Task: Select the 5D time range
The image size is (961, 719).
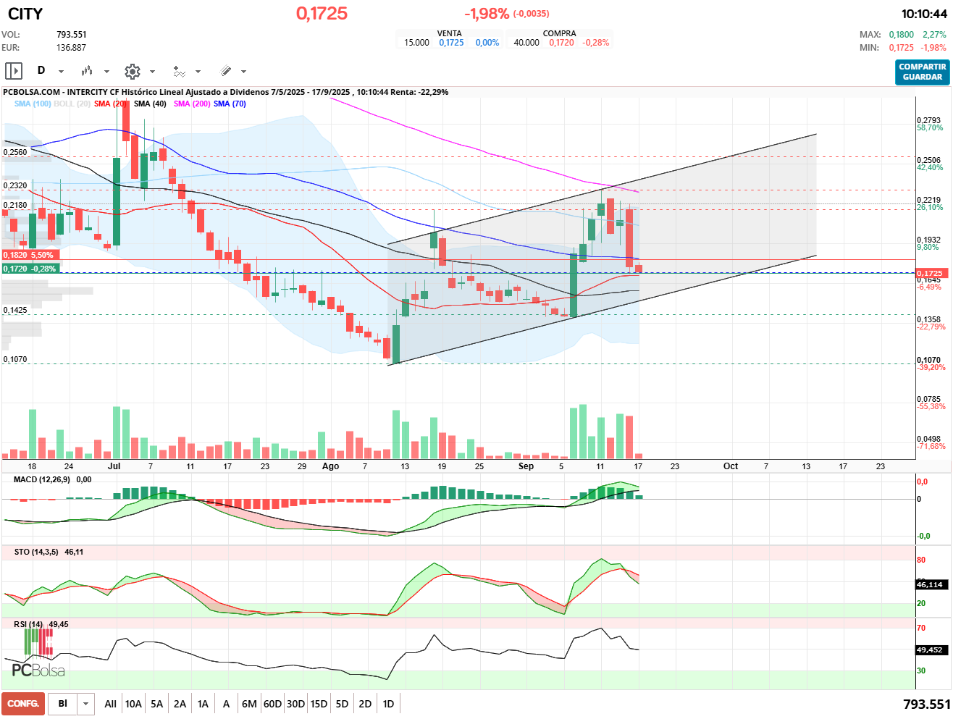Action: [x=342, y=704]
